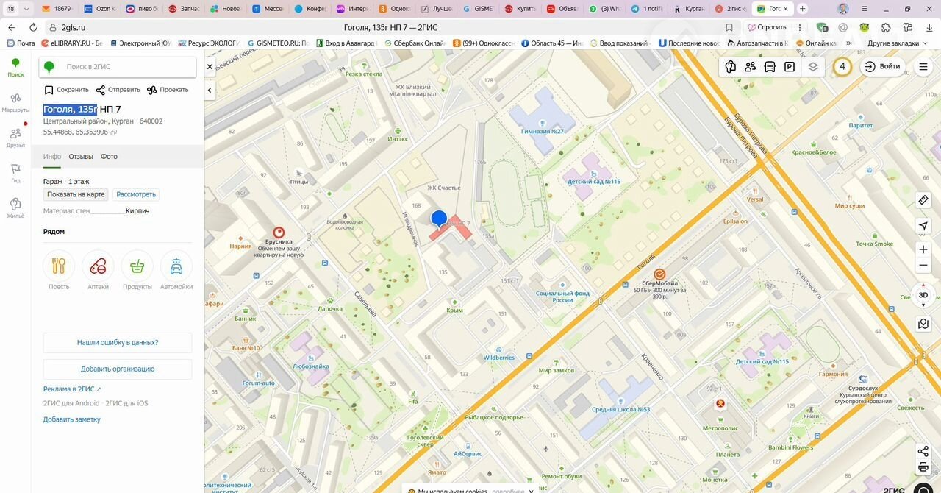Toggle 3D map view
This screenshot has height=493, width=941.
click(923, 295)
